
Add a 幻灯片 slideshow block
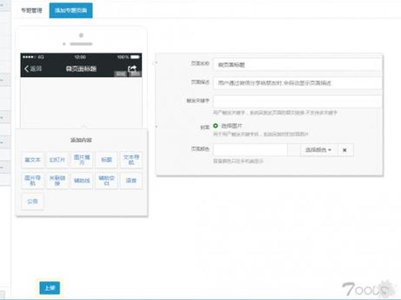point(57,160)
